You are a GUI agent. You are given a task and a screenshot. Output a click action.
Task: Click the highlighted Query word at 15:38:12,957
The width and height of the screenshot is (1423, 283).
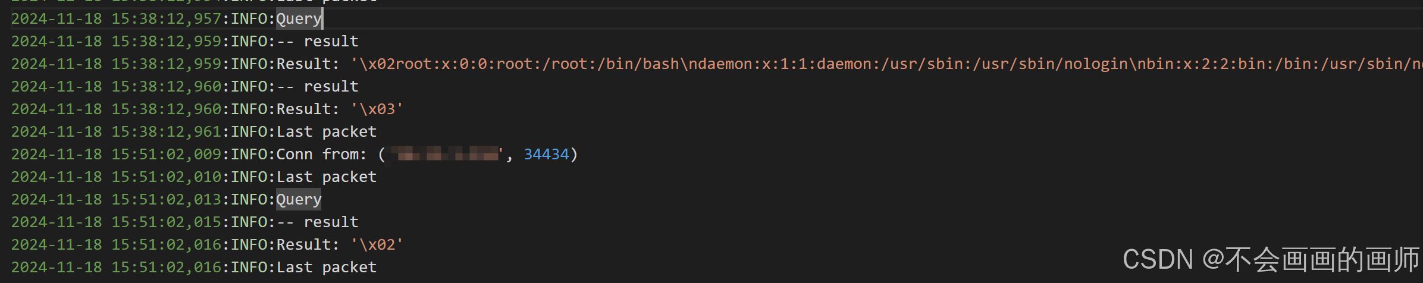pos(299,18)
